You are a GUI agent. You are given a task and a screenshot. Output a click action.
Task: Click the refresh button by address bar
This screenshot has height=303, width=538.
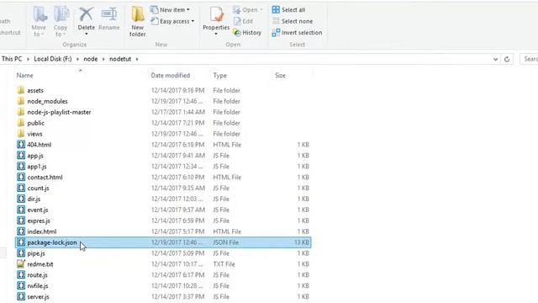507,59
